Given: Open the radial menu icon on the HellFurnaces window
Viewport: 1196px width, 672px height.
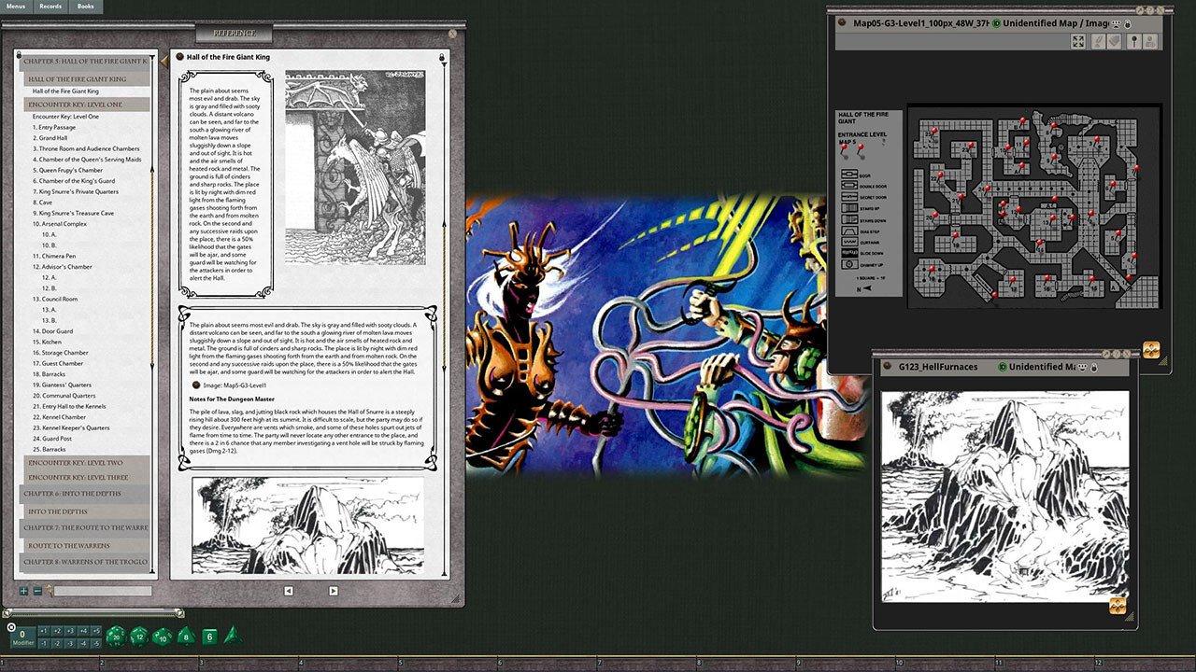Looking at the screenshot, I should 1118,605.
